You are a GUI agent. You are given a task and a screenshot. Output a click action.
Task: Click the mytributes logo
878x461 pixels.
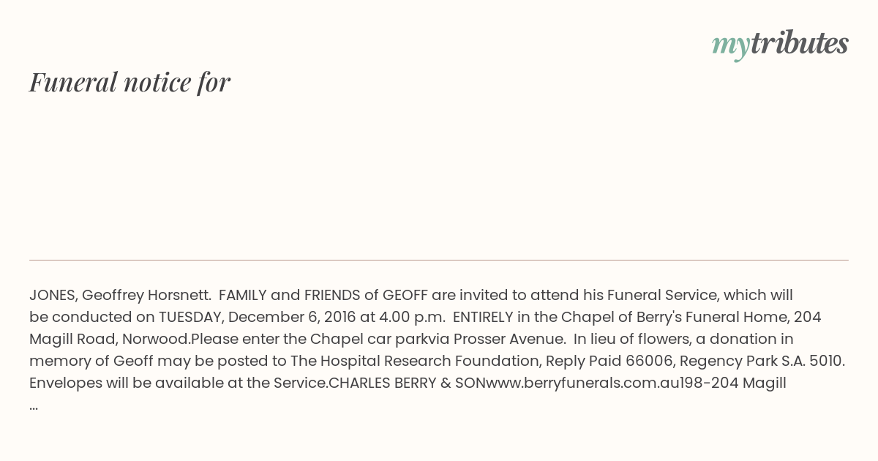(x=780, y=44)
